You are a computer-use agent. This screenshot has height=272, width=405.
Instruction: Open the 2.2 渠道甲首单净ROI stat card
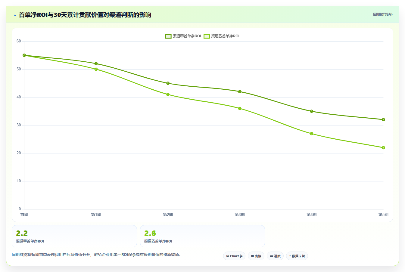[x=74, y=236]
